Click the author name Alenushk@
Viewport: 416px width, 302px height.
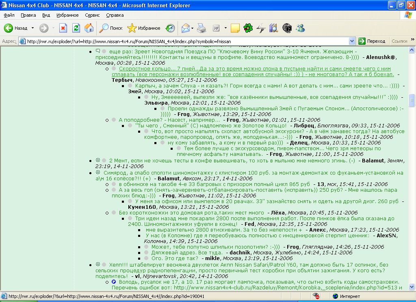pyautogui.click(x=381, y=57)
